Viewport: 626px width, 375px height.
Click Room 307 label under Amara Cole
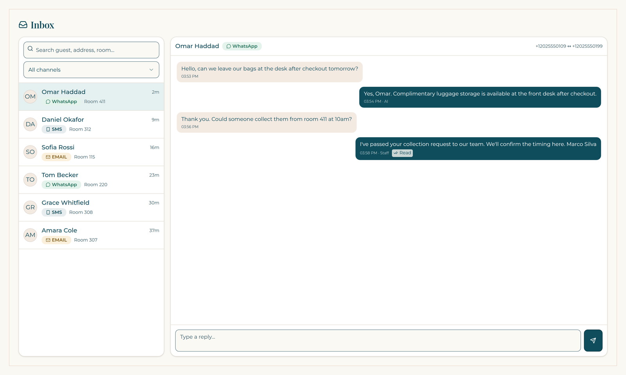coord(86,240)
